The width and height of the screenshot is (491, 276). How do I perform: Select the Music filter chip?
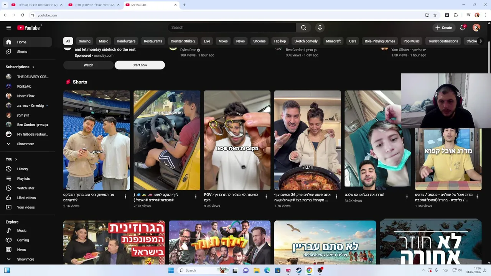point(104,41)
